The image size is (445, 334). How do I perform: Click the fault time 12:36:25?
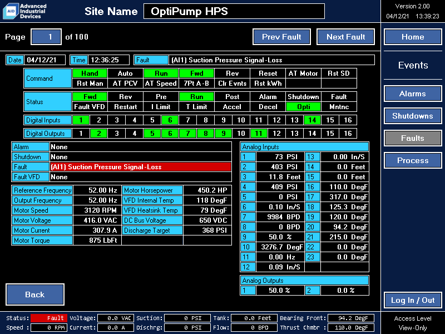(x=108, y=60)
